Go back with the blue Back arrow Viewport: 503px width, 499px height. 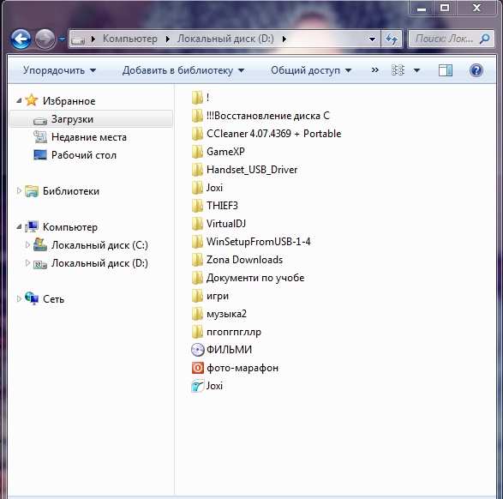[x=21, y=39]
